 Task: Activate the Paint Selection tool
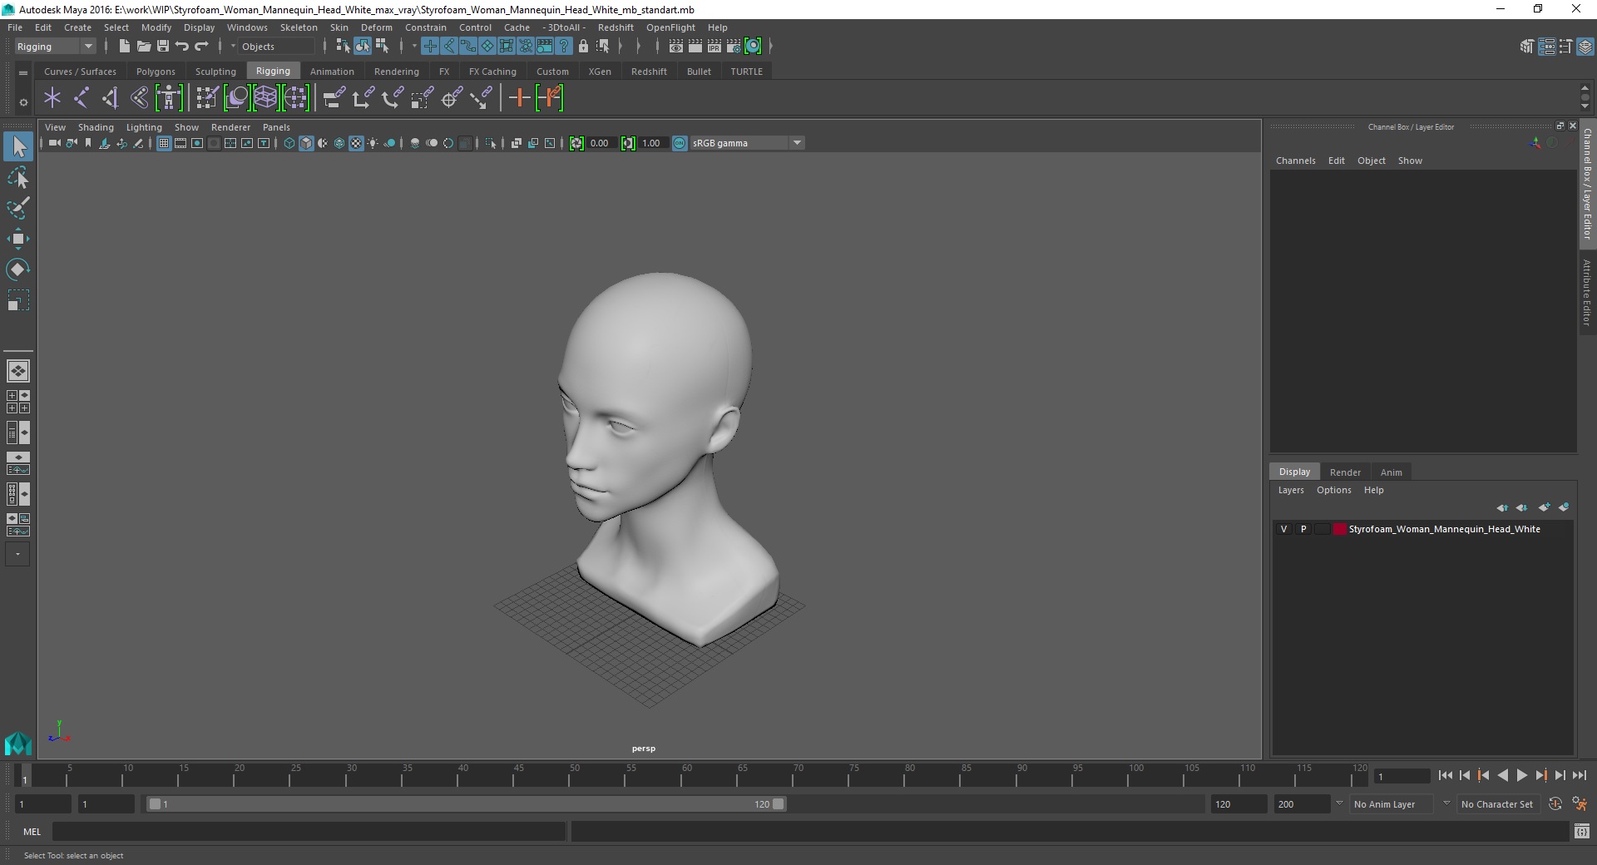point(18,208)
